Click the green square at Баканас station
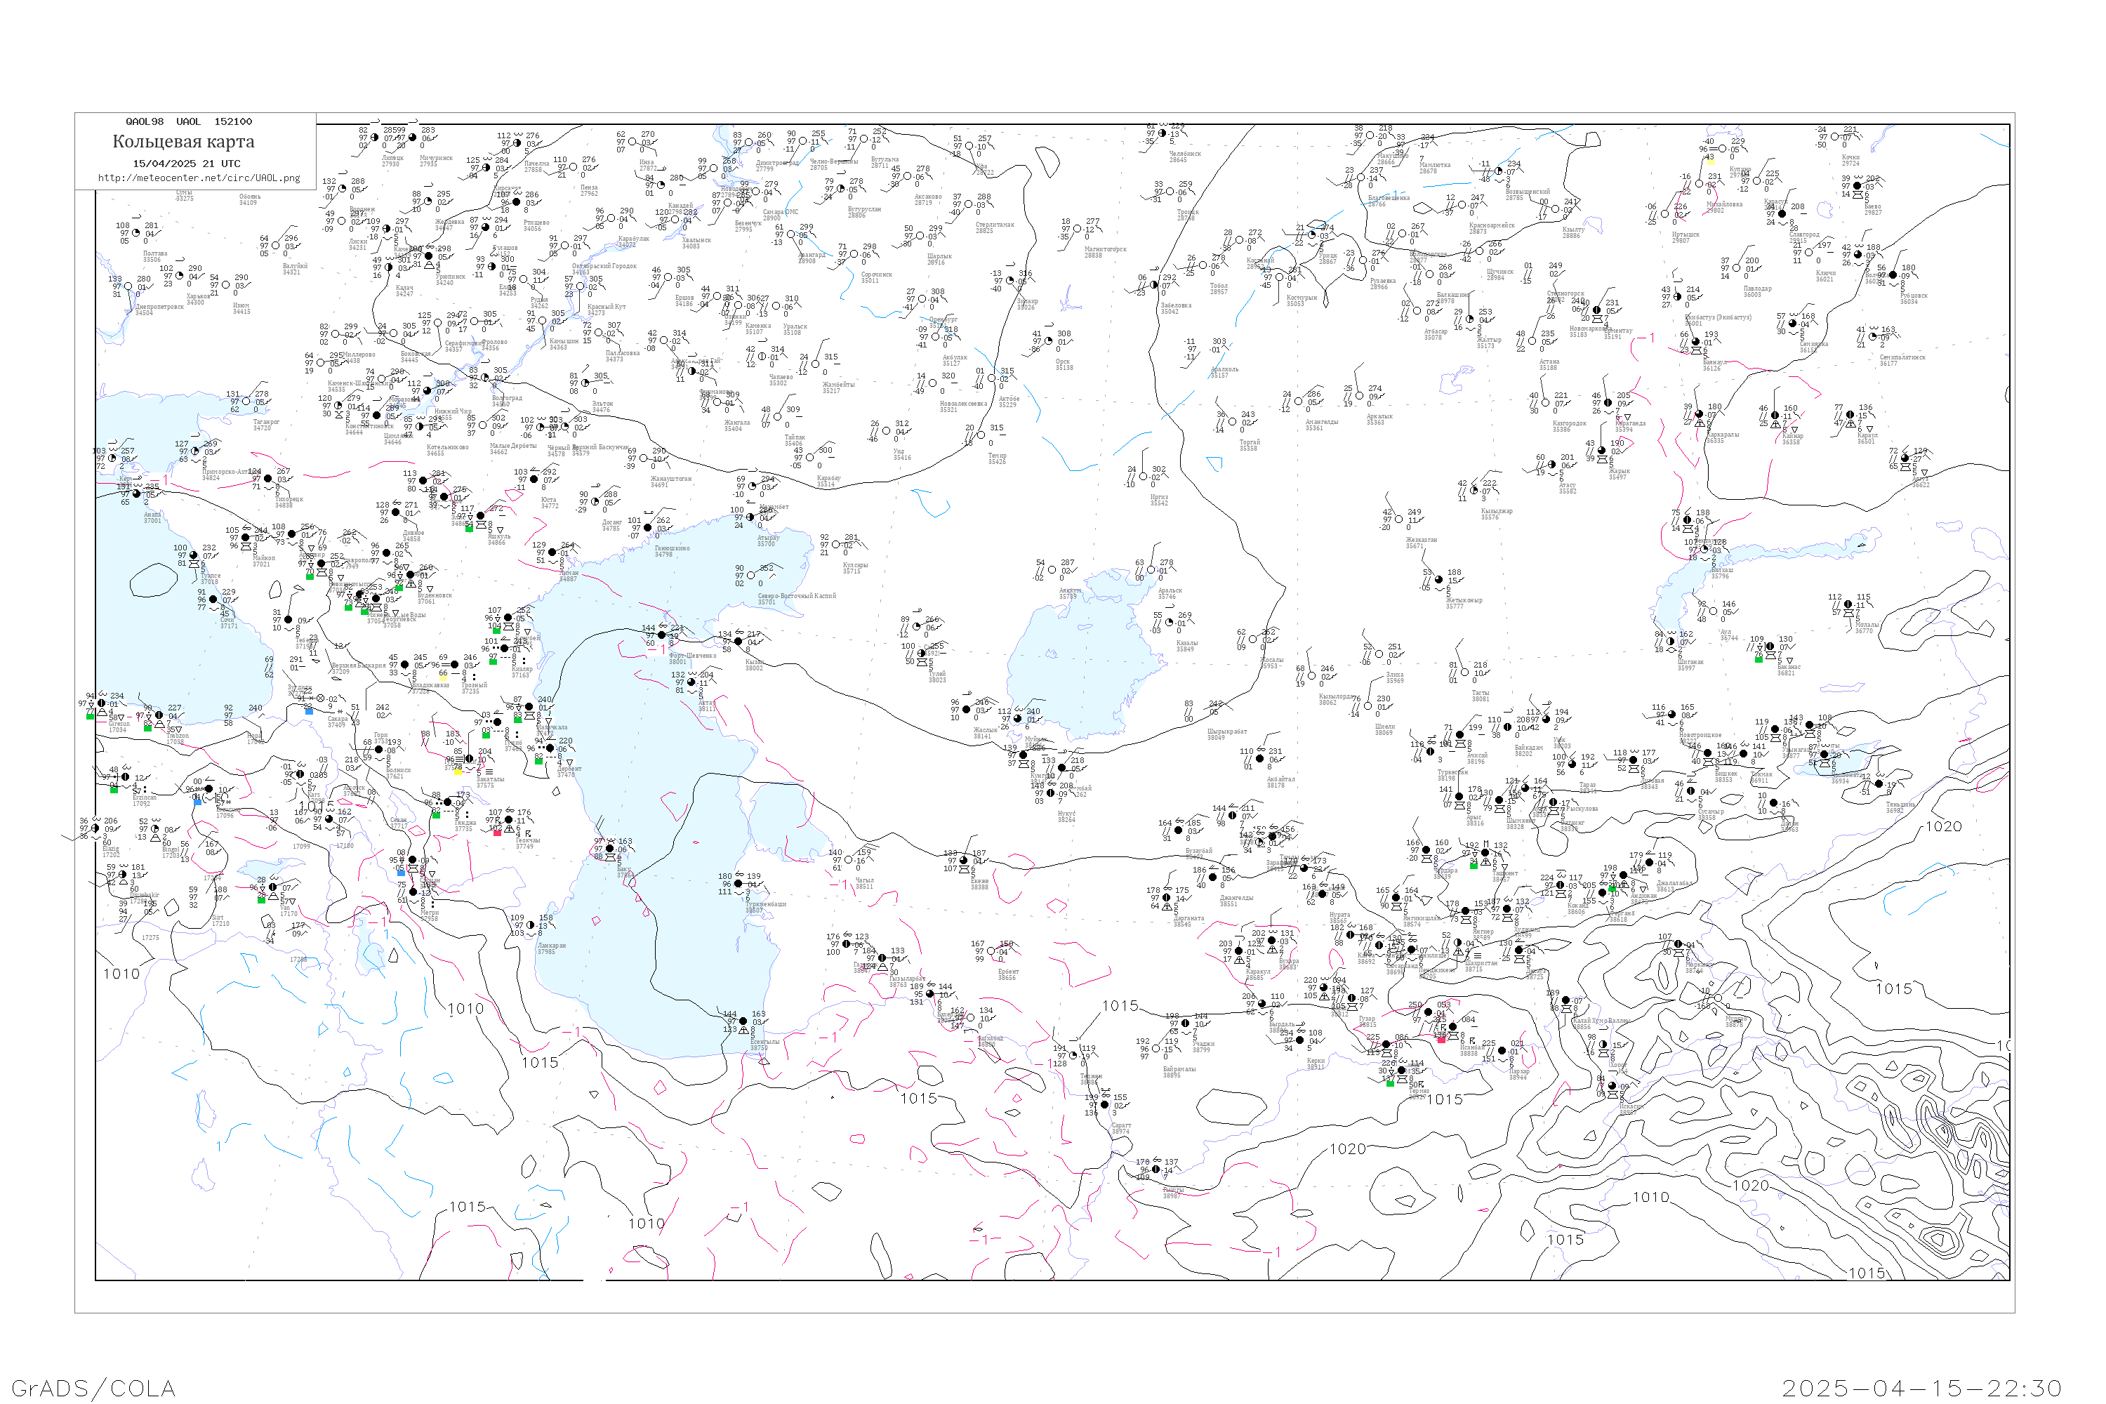Image resolution: width=2106 pixels, height=1404 pixels. [x=1759, y=658]
